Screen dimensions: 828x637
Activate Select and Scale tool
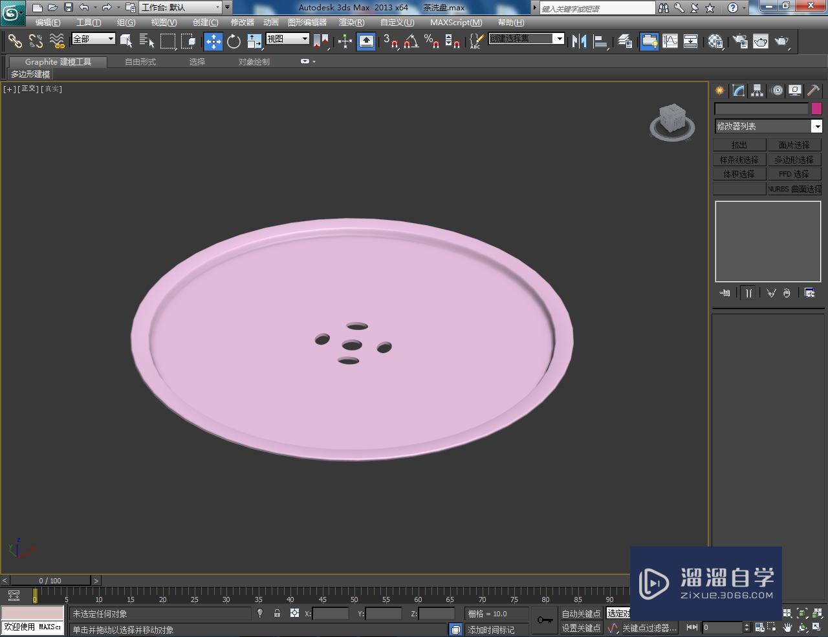click(x=254, y=41)
